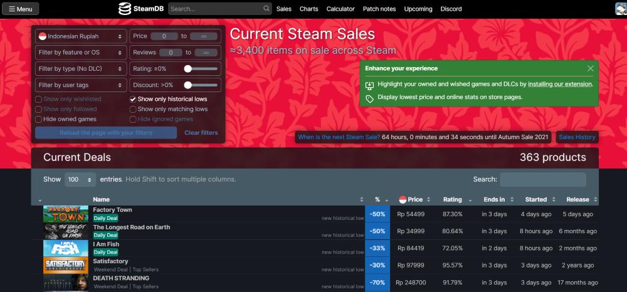
Task: Adjust the Discount minimum slider
Action: tap(188, 85)
